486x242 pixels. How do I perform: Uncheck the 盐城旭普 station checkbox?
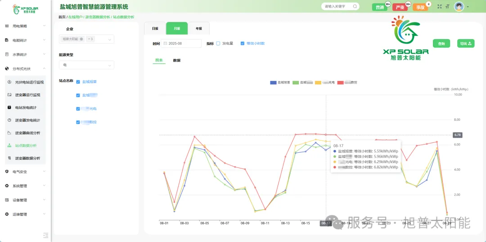(x=78, y=82)
